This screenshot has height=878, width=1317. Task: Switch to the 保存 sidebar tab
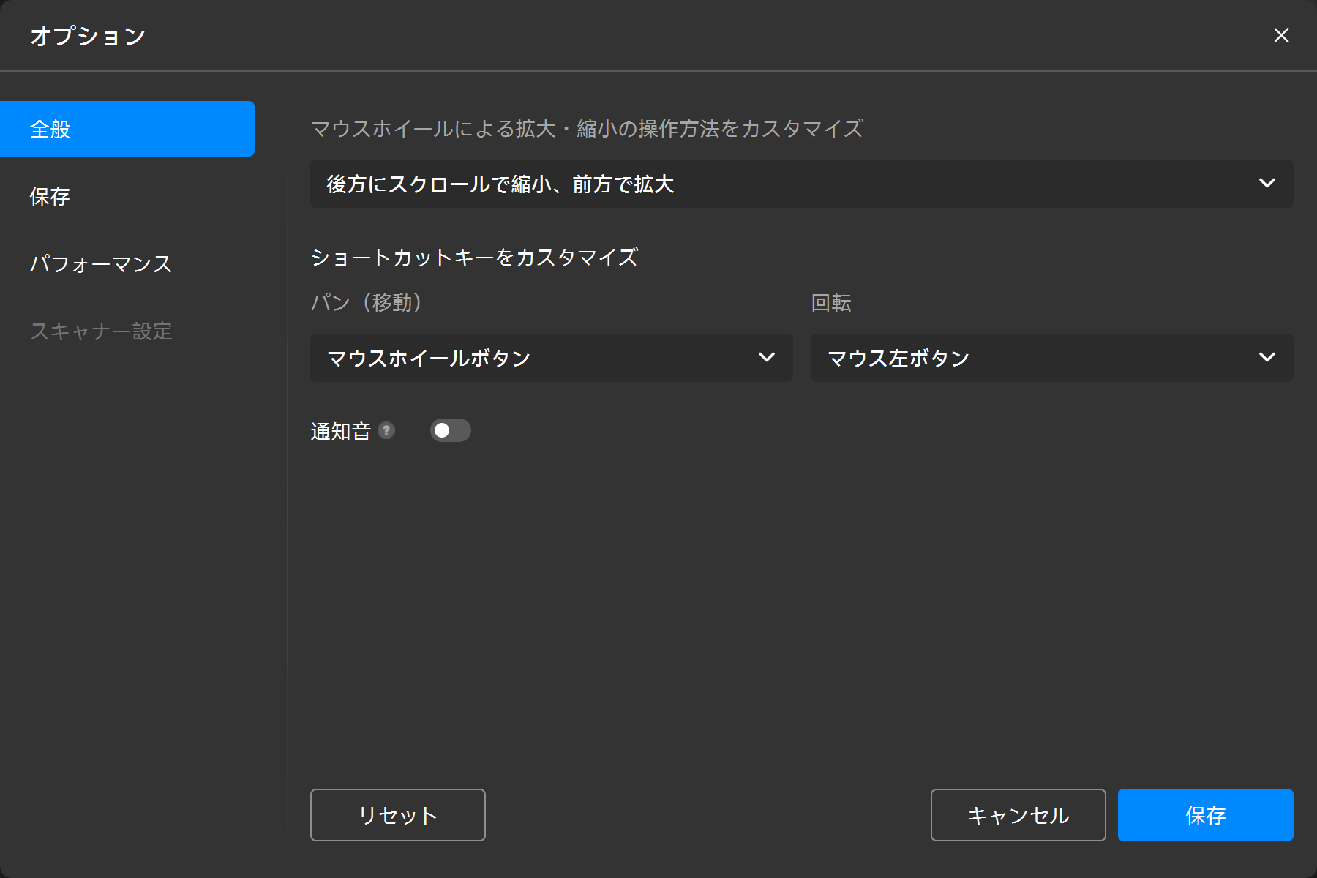point(50,196)
